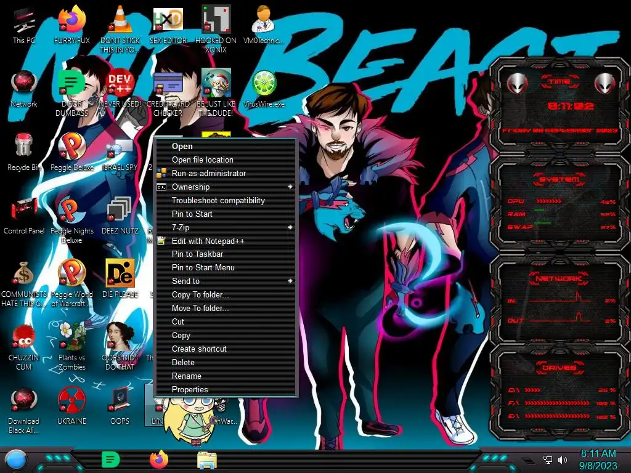631x473 pixels.
Task: Select the green chat DUMBASS shortcut
Action: pyautogui.click(x=71, y=92)
